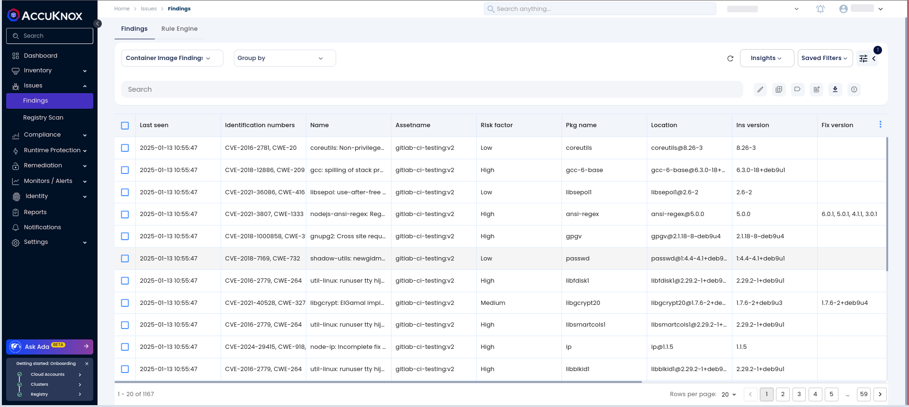Image resolution: width=909 pixels, height=407 pixels.
Task: Open Ask Ada assistant arrow
Action: point(86,346)
